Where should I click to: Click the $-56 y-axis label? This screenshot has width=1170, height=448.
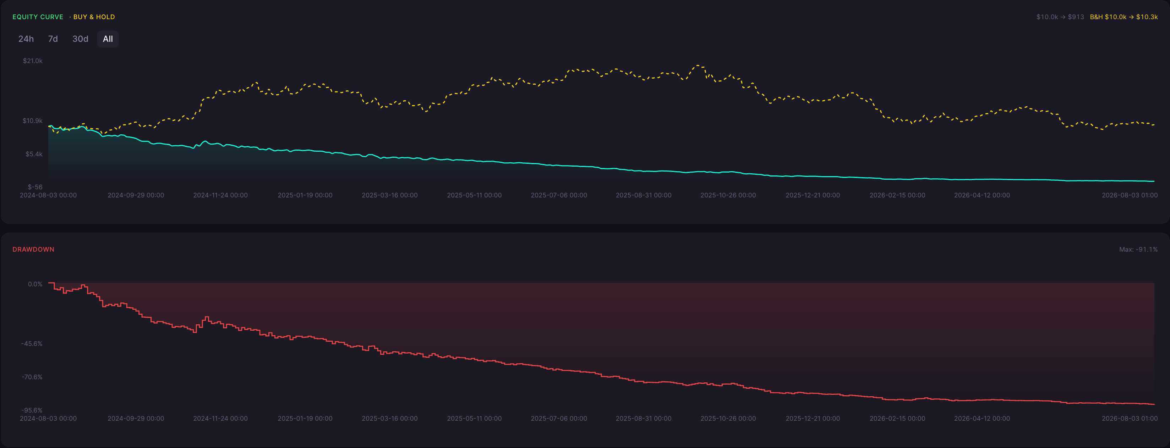[x=35, y=187]
